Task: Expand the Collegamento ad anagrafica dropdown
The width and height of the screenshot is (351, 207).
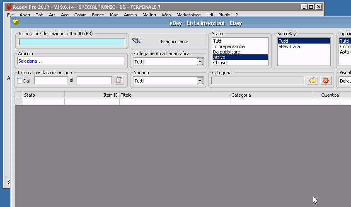Action: click(200, 62)
